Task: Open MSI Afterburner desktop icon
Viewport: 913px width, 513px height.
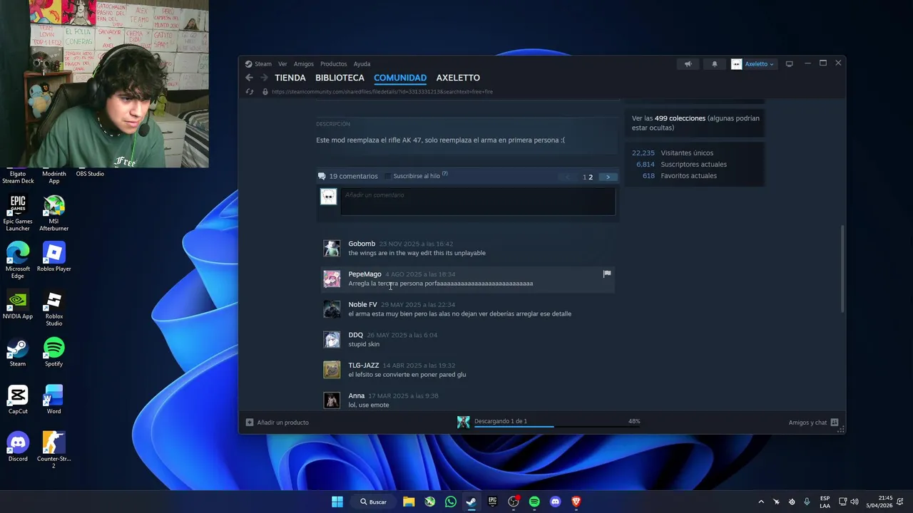Action: point(53,213)
